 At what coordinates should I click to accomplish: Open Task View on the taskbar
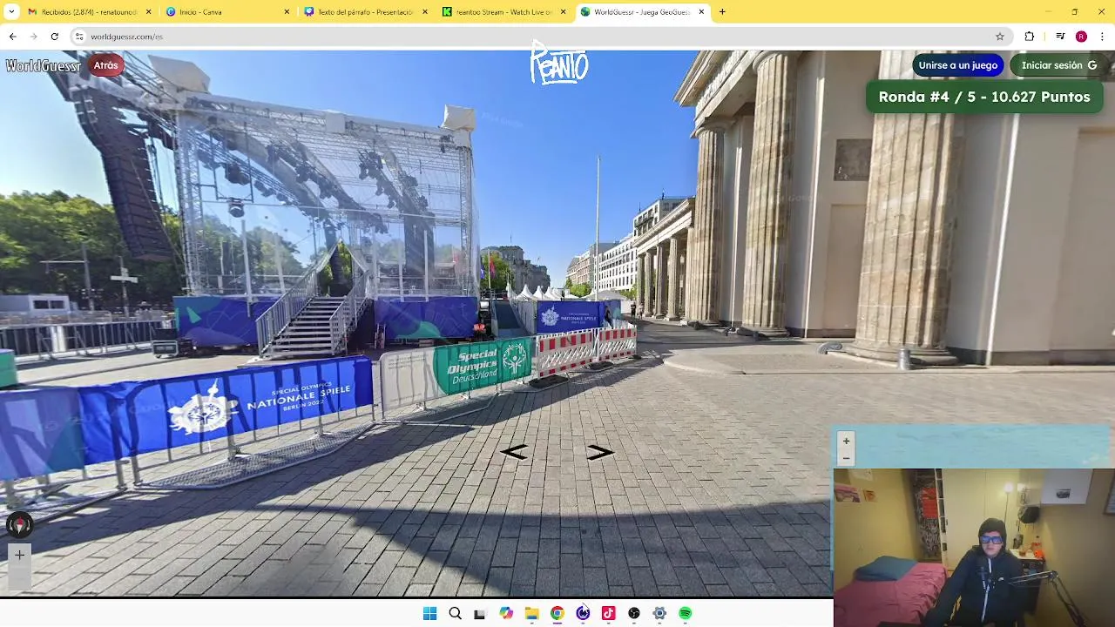(x=479, y=614)
